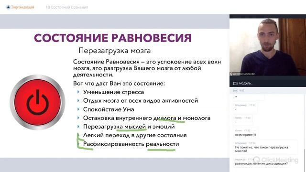Image resolution: width=306 pixels, height=172 pixels.
Task: Click bullet Расфиксированность реальности
Action: point(131,144)
